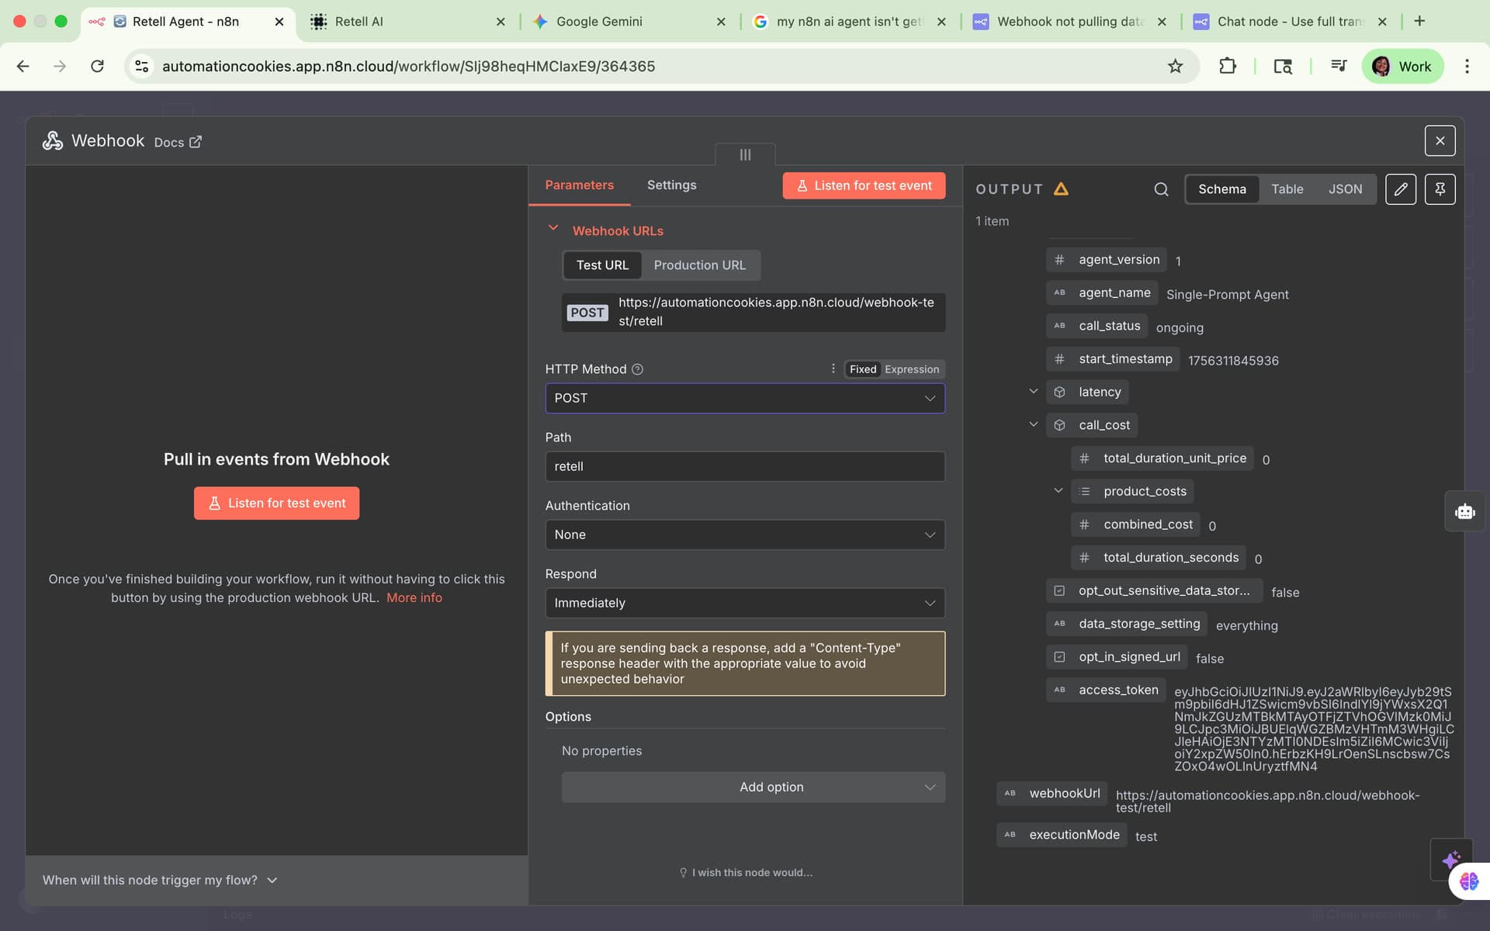Screen dimensions: 1490x931
Task: Switch HTTP Method to Expression mode
Action: tap(911, 369)
